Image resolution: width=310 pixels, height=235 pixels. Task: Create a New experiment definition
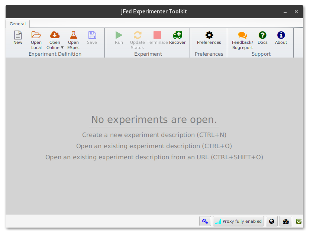pos(18,37)
